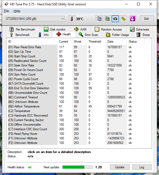Select the (C5) Current Pending Sector row

pyautogui.click(x=76, y=120)
